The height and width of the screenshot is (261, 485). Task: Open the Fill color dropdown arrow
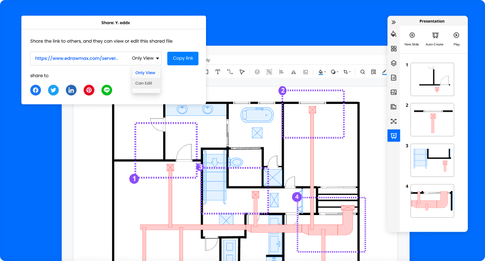click(325, 72)
